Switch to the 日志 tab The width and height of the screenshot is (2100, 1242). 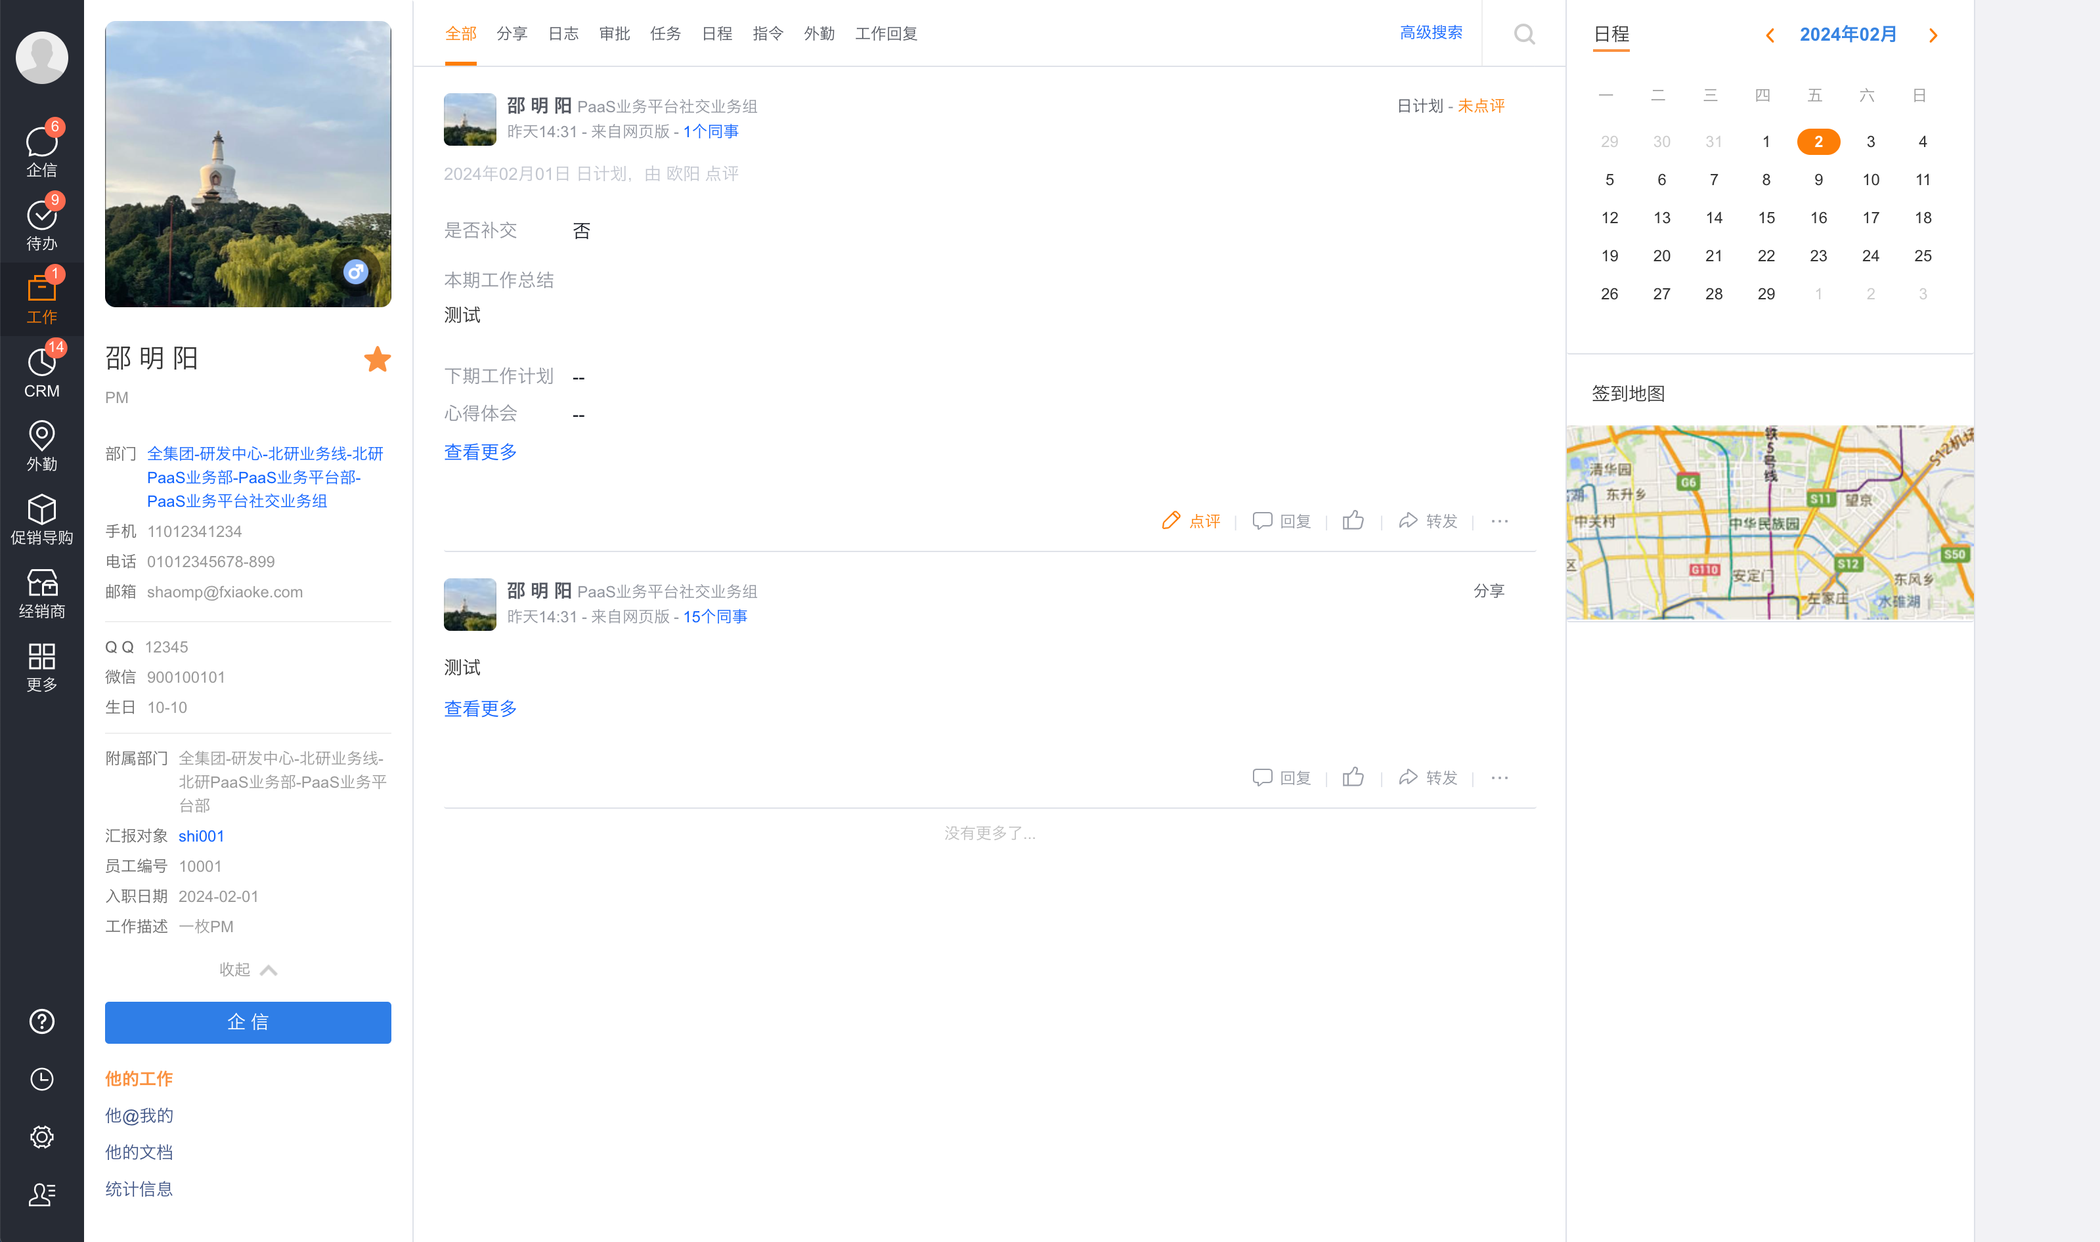563,33
